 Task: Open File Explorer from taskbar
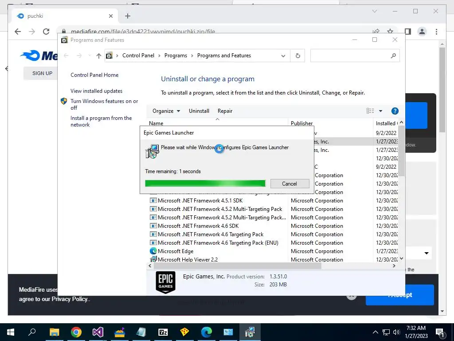(54, 332)
